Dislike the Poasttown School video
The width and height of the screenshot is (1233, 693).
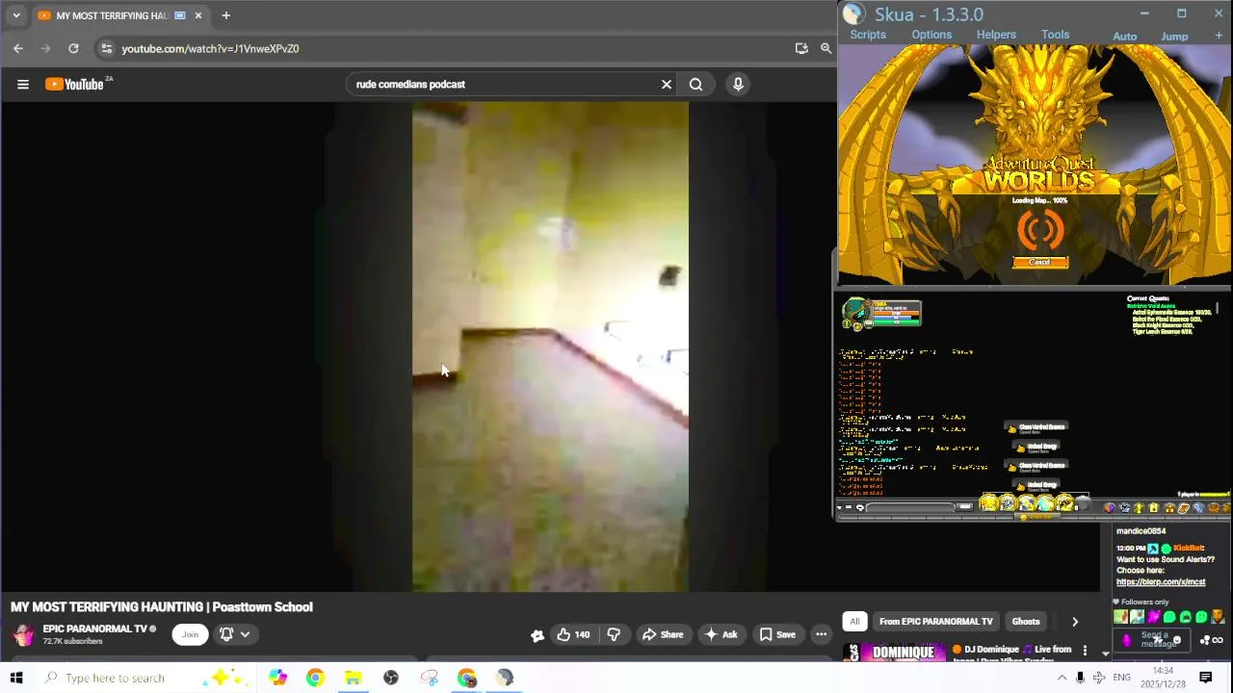click(614, 634)
